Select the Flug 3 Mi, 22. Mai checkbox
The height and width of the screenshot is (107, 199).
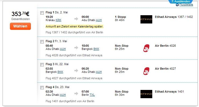42,65
